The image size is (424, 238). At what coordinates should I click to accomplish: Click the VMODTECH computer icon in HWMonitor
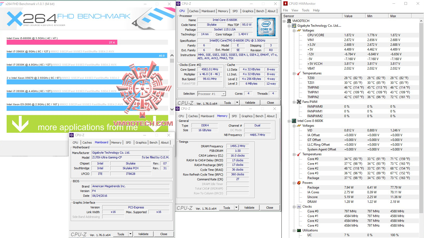click(289, 21)
